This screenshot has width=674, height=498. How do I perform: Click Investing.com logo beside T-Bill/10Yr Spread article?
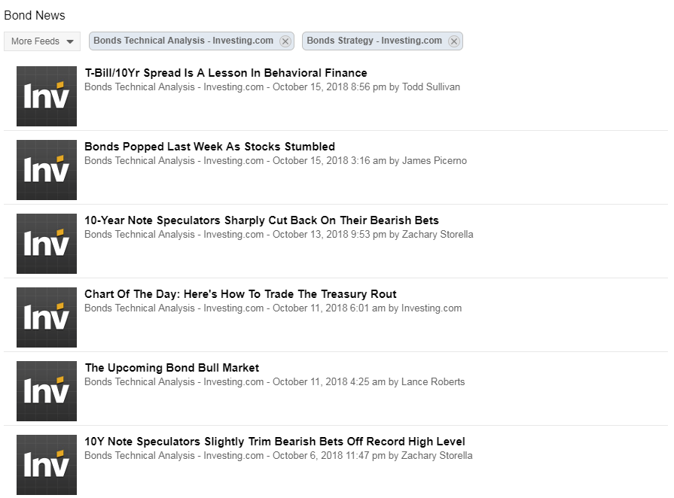tap(47, 96)
